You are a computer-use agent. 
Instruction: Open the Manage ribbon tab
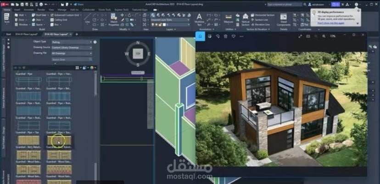[62, 10]
